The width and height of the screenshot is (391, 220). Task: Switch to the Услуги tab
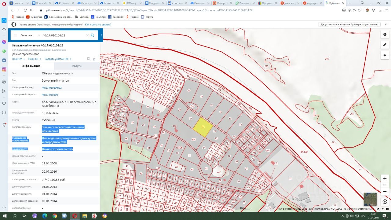click(x=77, y=66)
